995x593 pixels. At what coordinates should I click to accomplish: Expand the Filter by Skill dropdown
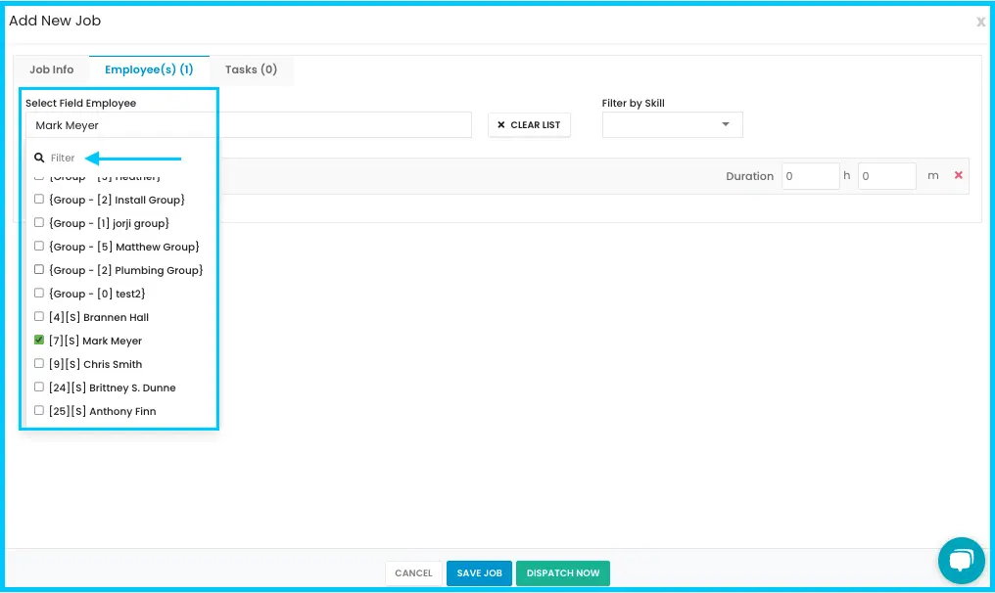[672, 125]
